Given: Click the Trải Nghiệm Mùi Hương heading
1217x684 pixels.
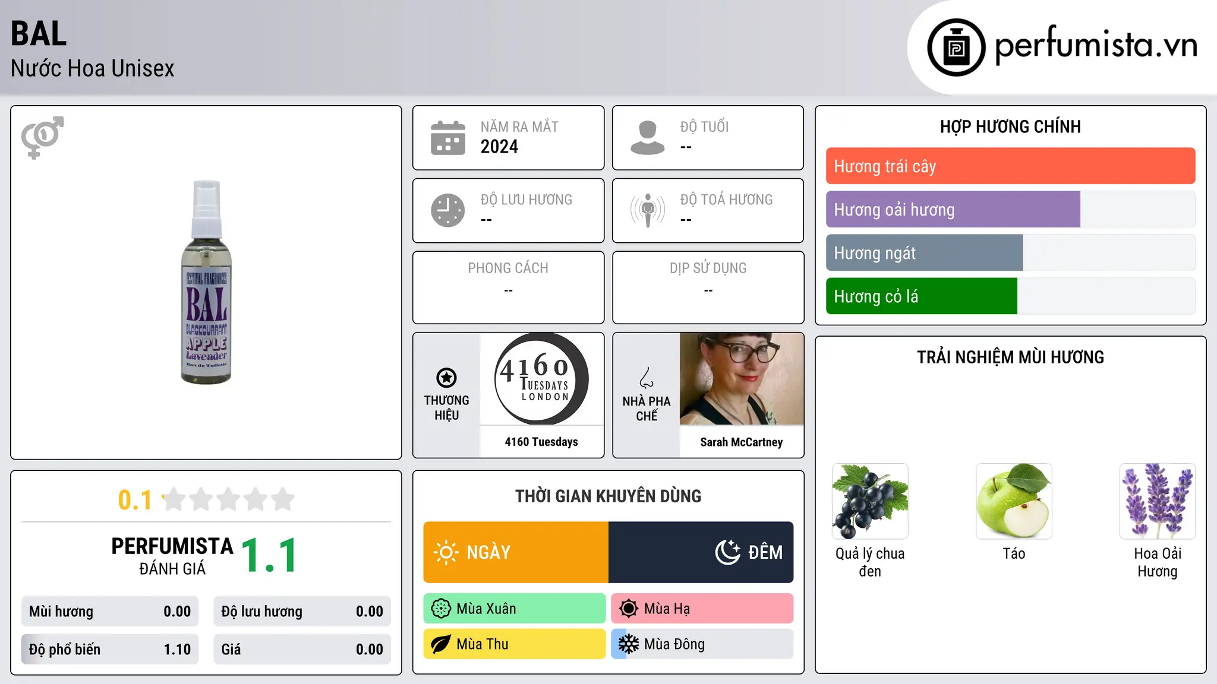Looking at the screenshot, I should pyautogui.click(x=1010, y=357).
